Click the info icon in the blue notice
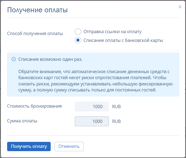186x158 pixels. (x=14, y=59)
